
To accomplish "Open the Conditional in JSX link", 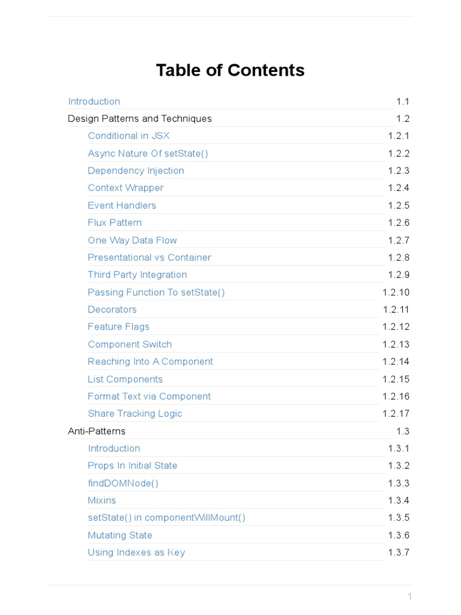I will 128,136.
